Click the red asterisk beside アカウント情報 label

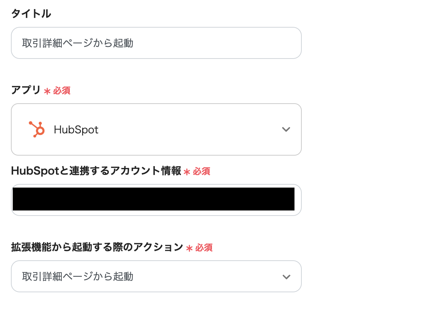pos(187,172)
